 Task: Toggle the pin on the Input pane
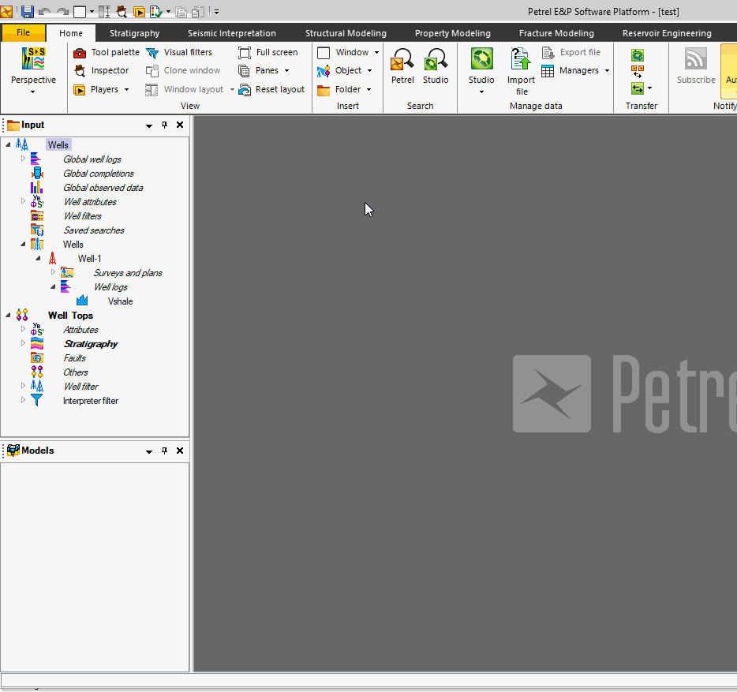(x=164, y=125)
